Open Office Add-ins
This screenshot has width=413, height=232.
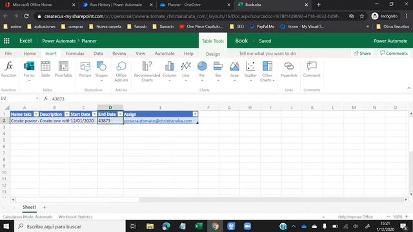click(x=121, y=72)
